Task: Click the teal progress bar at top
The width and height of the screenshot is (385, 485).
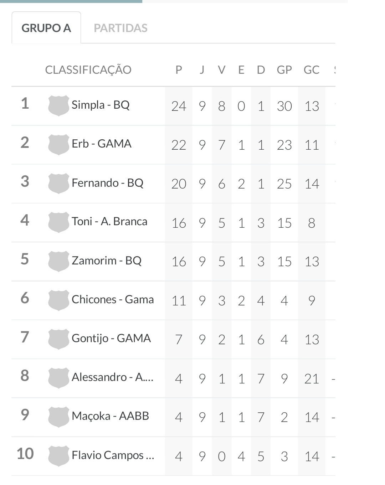Action: pyautogui.click(x=71, y=1)
